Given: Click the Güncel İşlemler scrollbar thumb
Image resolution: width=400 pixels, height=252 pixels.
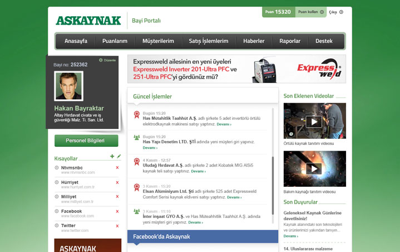Looking at the screenshot, I should pyautogui.click(x=273, y=186).
